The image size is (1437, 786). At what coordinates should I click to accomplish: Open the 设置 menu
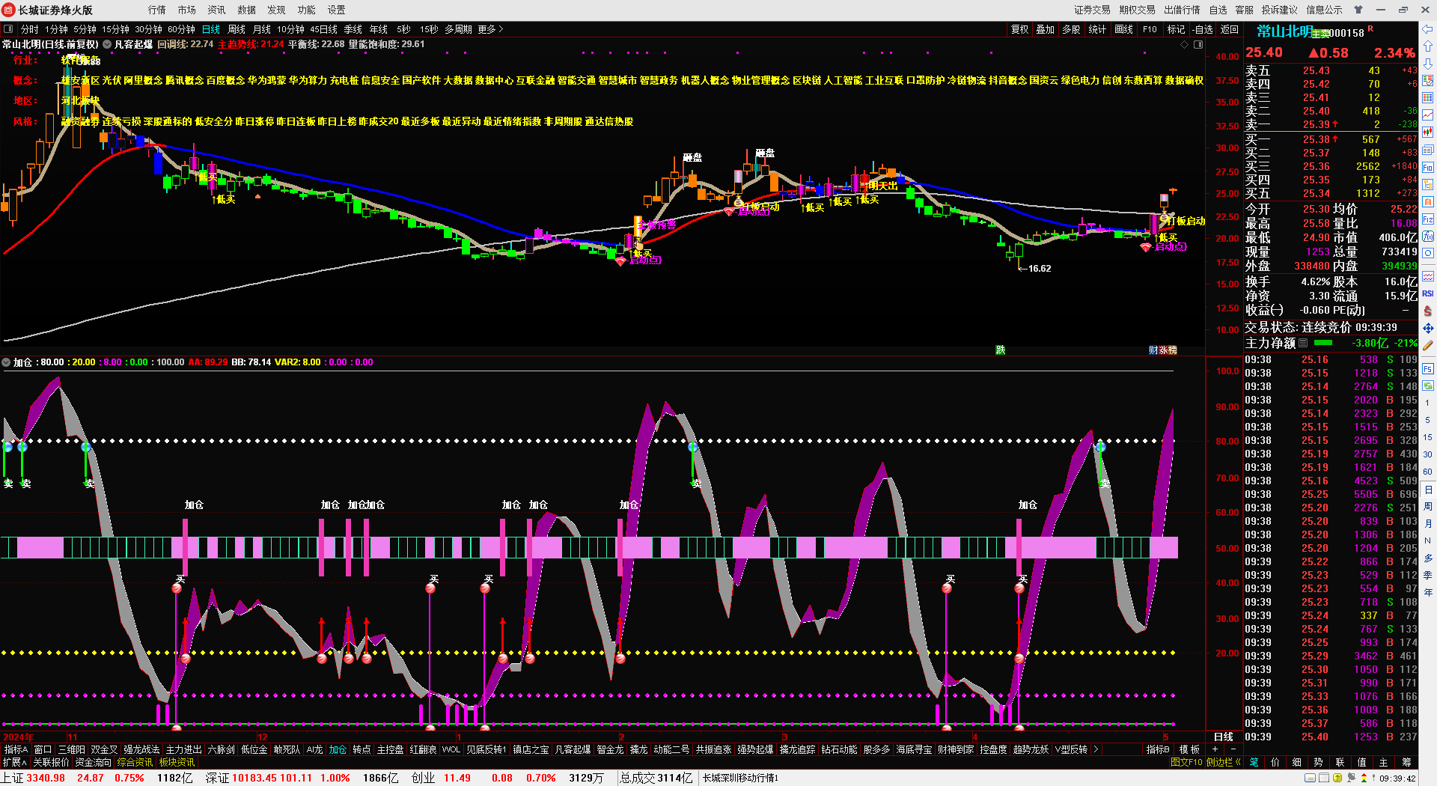point(337,10)
